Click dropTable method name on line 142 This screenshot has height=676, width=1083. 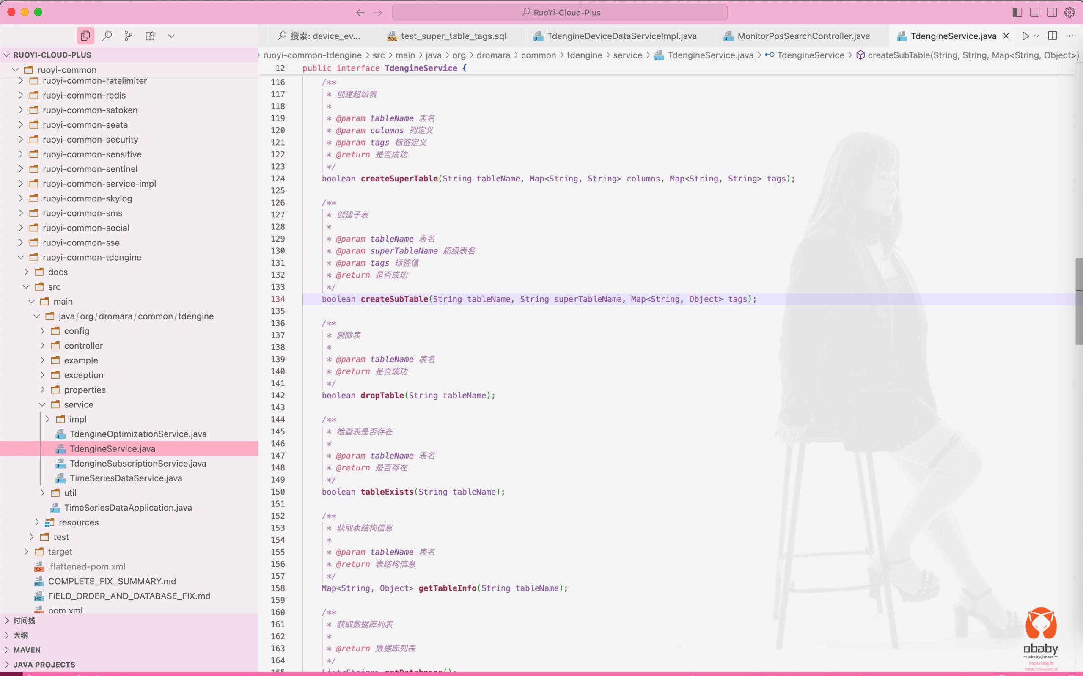coord(382,395)
